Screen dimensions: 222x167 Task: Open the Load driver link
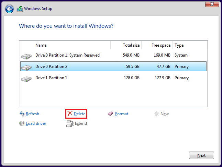click(x=36, y=123)
